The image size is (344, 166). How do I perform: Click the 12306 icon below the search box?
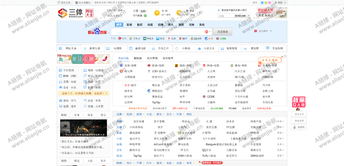click(217, 38)
